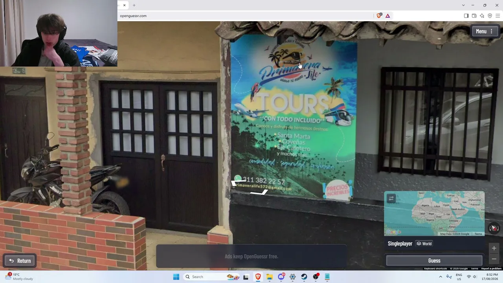Open OBS Studio in taskbar
This screenshot has height=283, width=503.
tap(316, 277)
